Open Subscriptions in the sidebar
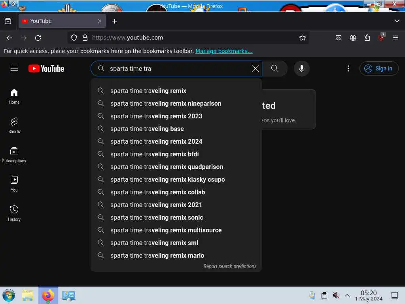Screen dimensions: 405x304 pyautogui.click(x=14, y=155)
